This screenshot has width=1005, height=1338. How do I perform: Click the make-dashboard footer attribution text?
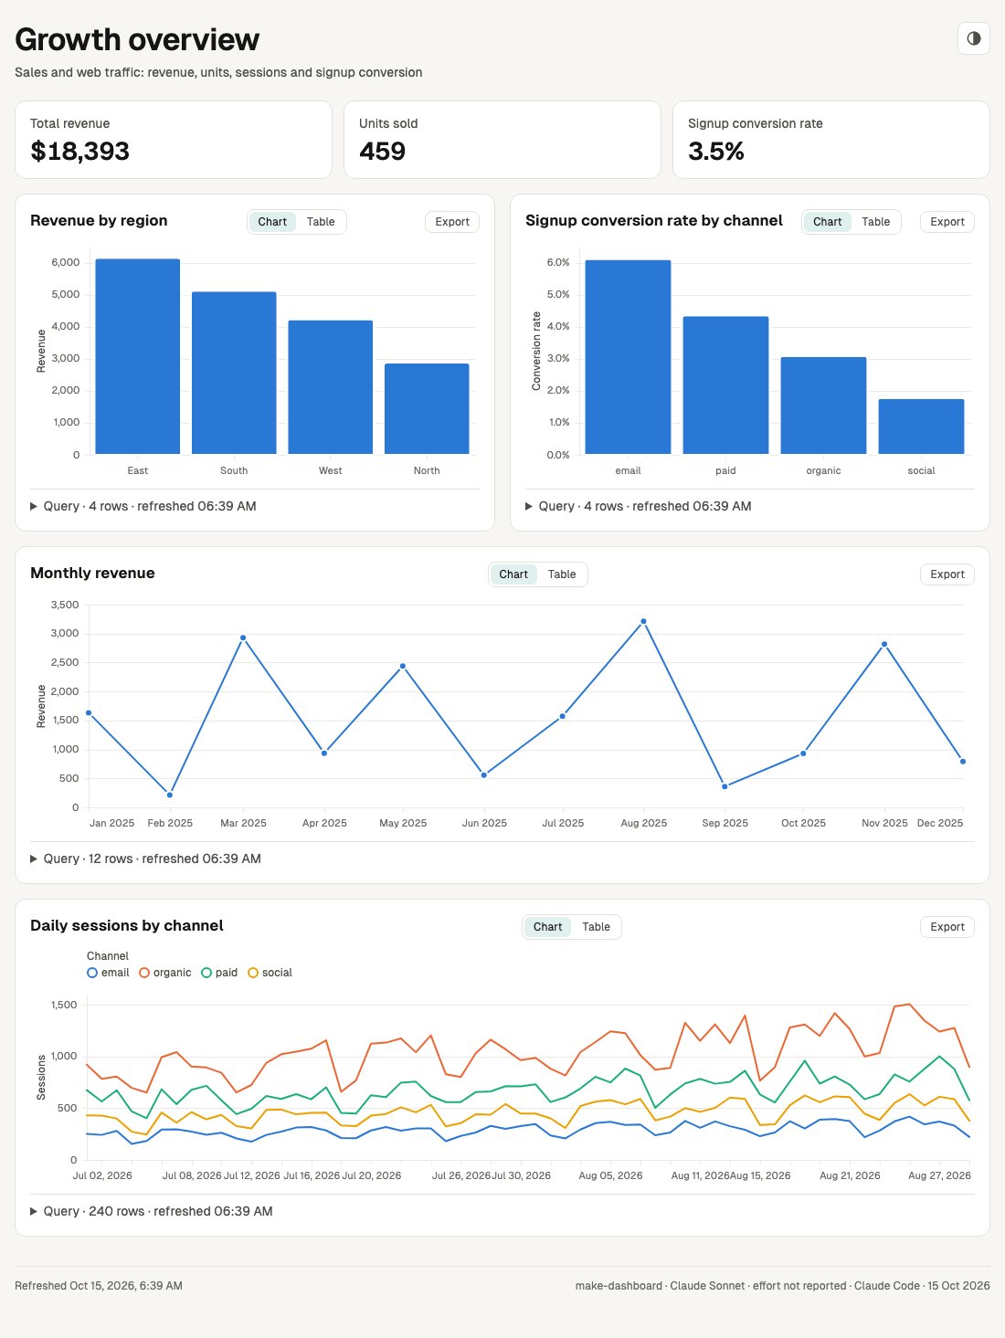coord(783,1286)
